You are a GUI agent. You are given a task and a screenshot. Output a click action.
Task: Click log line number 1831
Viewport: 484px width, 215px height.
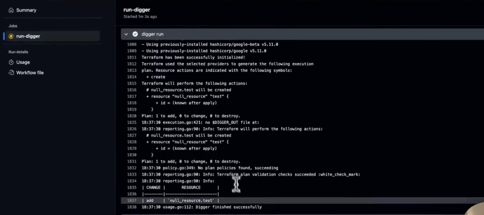click(132, 161)
